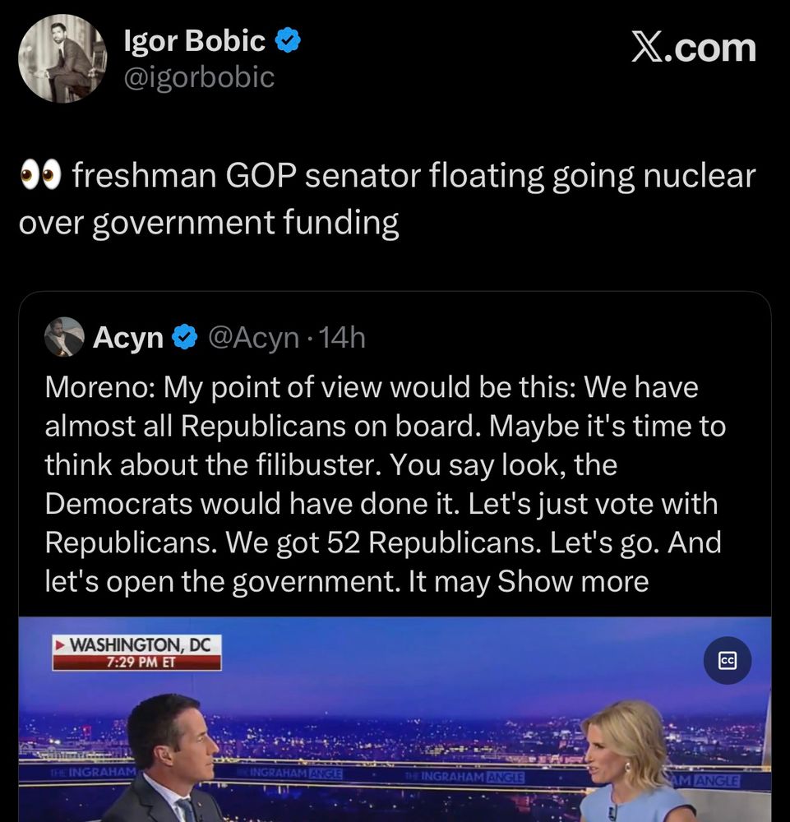
Task: Toggle closed captions on the video
Action: pyautogui.click(x=728, y=661)
